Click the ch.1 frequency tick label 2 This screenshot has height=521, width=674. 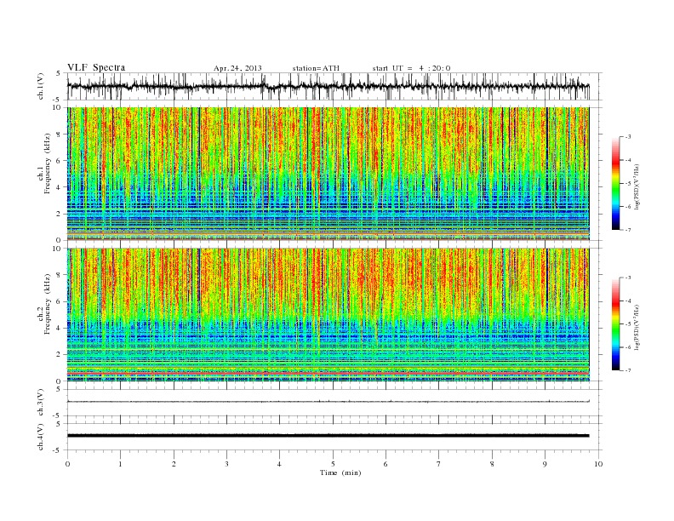point(59,214)
